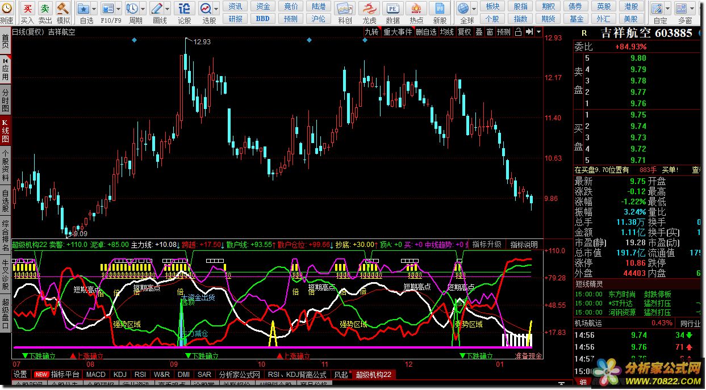The width and height of the screenshot is (706, 390).
Task: Open the 自选 favorites folder icon
Action: coord(83,9)
